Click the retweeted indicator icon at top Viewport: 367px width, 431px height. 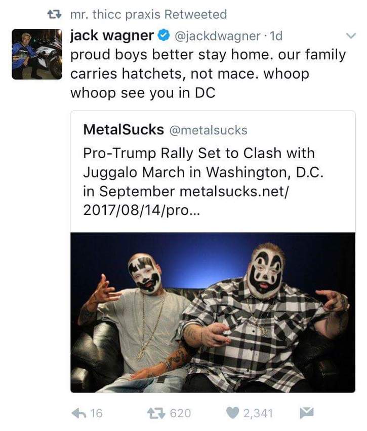coord(54,14)
